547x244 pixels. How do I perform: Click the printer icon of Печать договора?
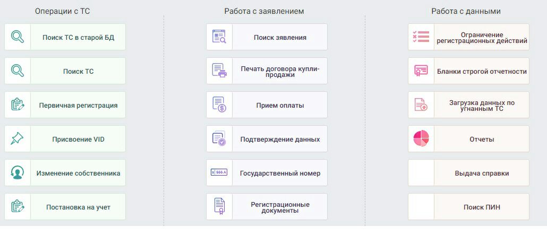219,71
